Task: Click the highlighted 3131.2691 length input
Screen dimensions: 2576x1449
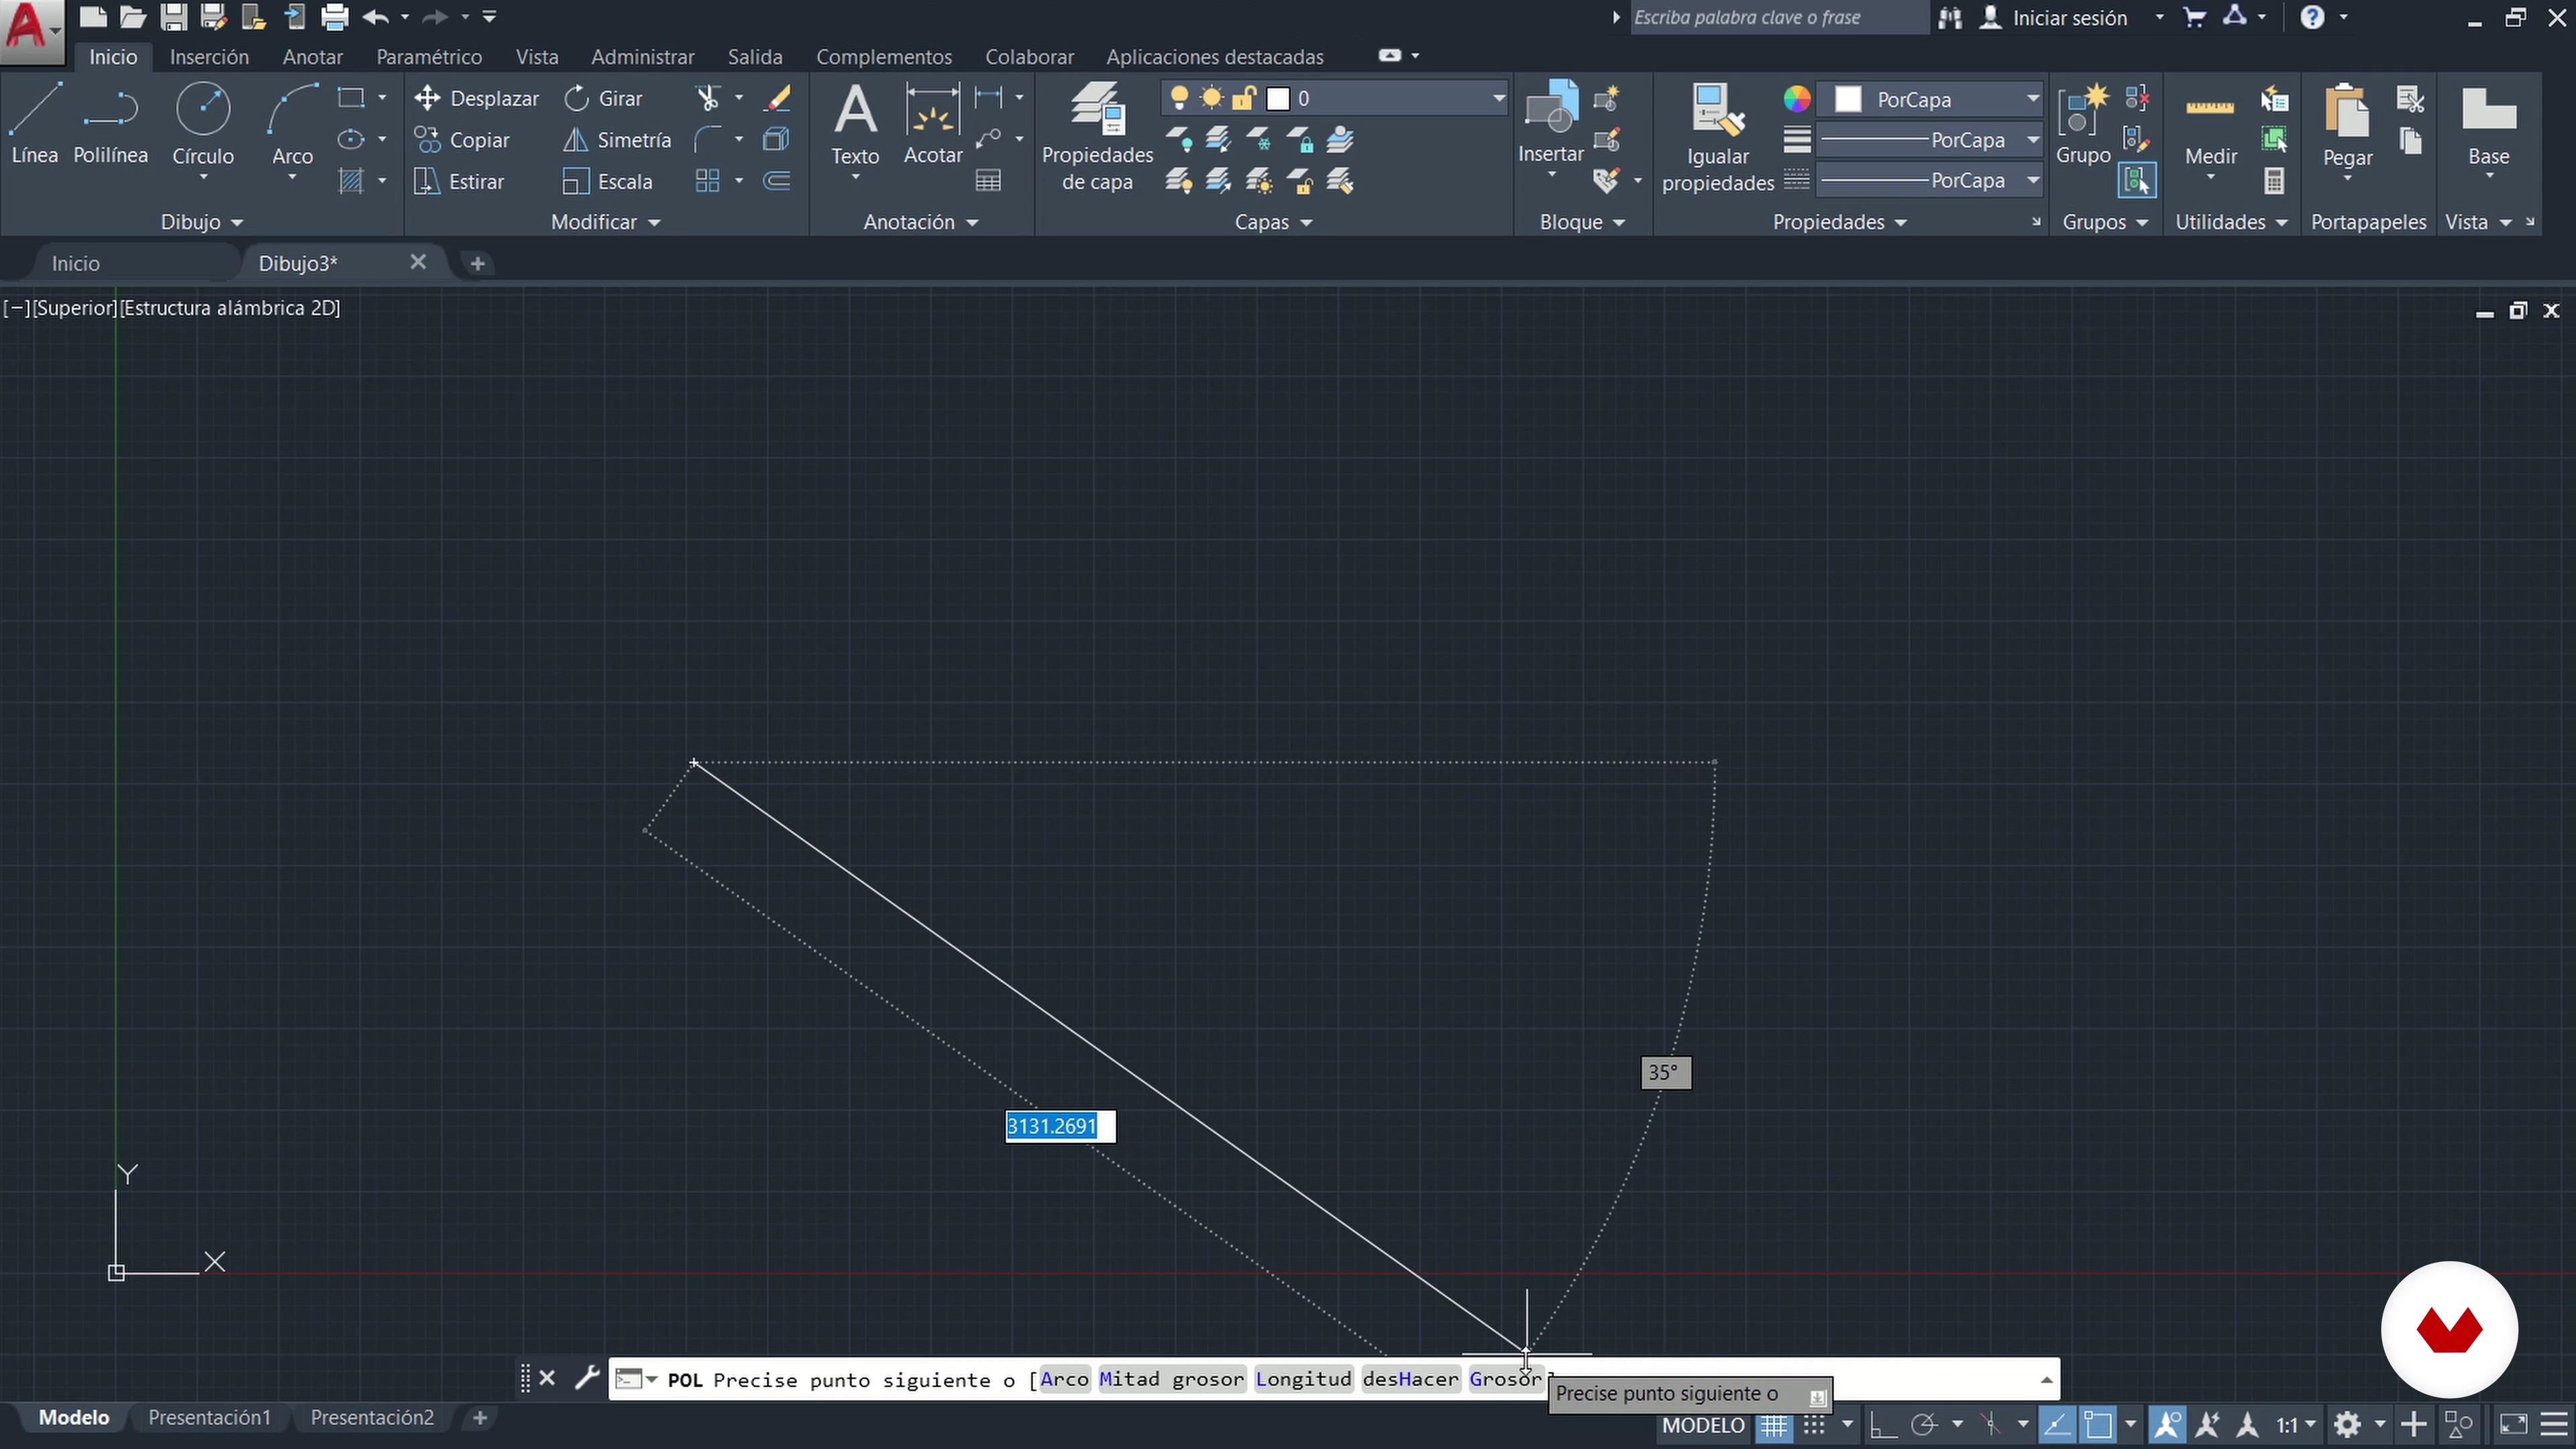Action: (x=1060, y=1126)
